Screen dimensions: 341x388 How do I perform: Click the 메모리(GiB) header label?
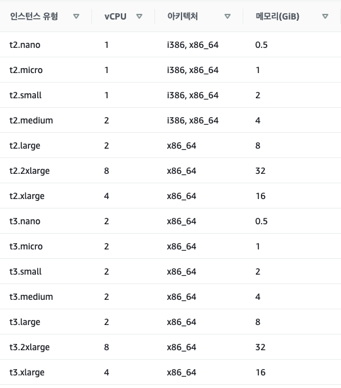(x=277, y=16)
